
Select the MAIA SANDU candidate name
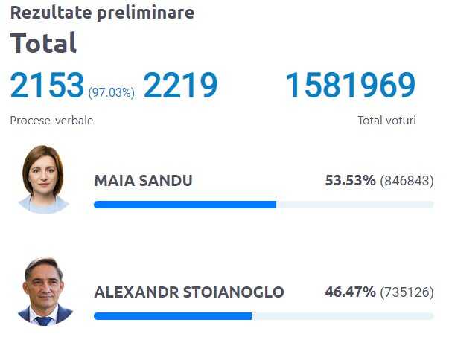(143, 181)
